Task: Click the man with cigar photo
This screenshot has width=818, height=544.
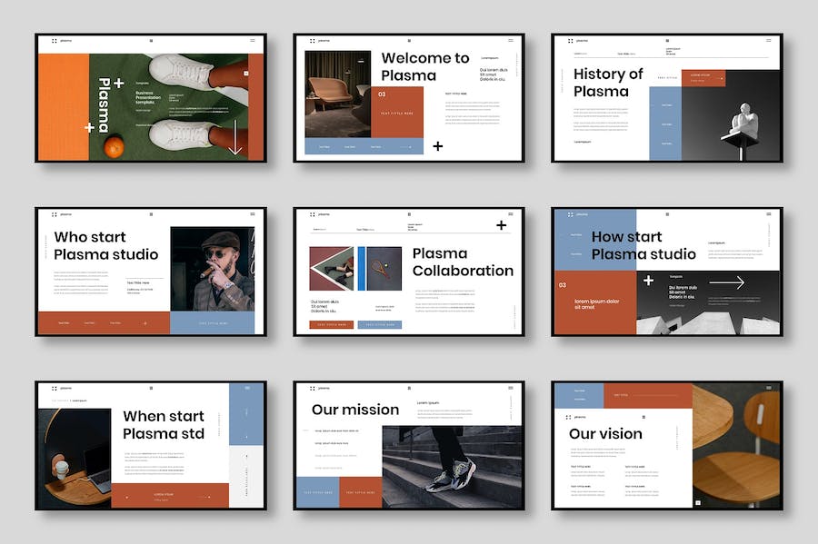Action: 213,268
